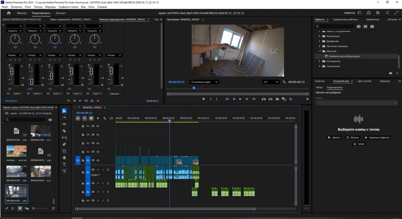Switch to the 'Цвет Lumetri' panel tab
Image resolution: width=402 pixels, height=219 pixels.
coord(364,81)
